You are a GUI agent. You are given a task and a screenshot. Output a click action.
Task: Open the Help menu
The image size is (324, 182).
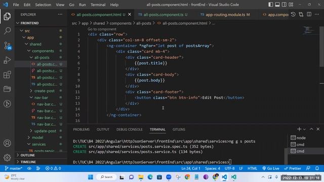point(114,5)
